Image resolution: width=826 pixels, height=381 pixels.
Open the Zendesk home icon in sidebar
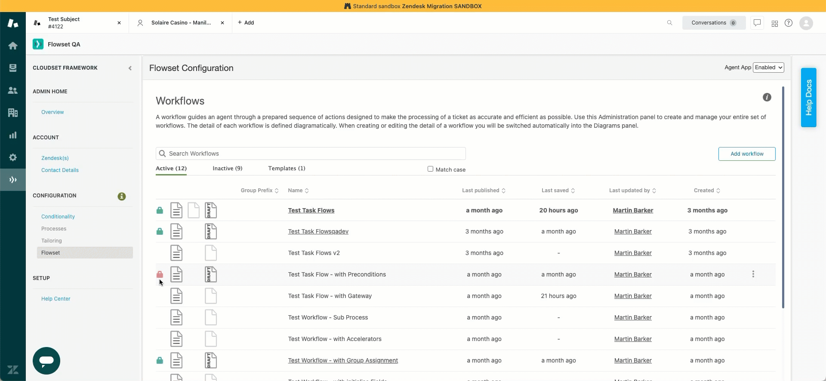[13, 46]
